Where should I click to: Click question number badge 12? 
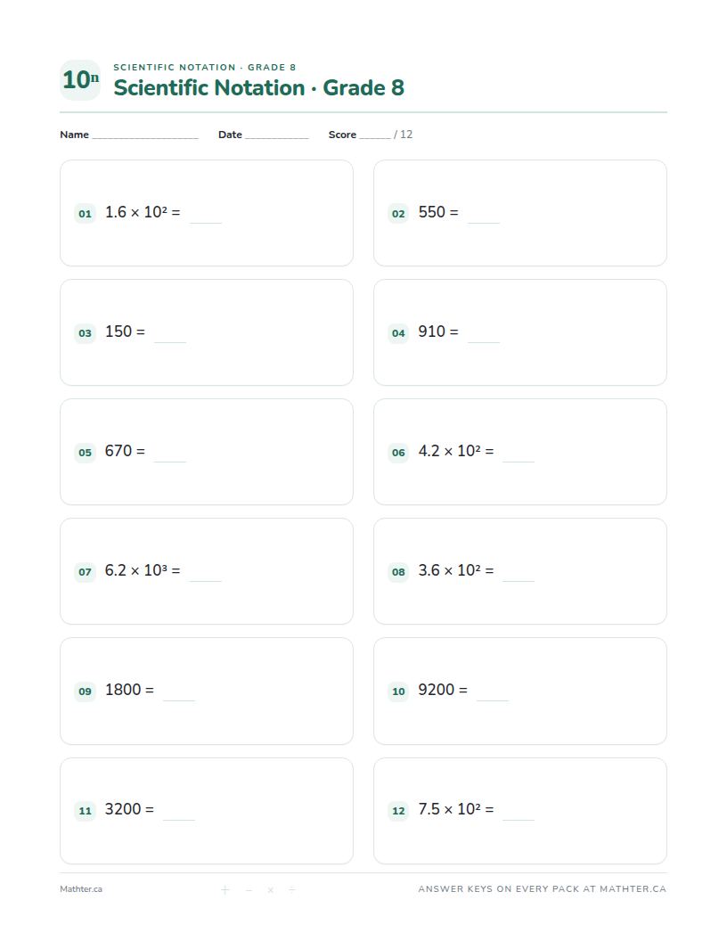coord(398,811)
